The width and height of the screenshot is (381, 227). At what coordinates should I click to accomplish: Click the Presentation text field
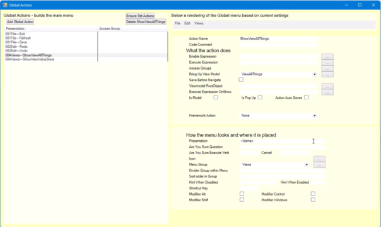point(282,141)
